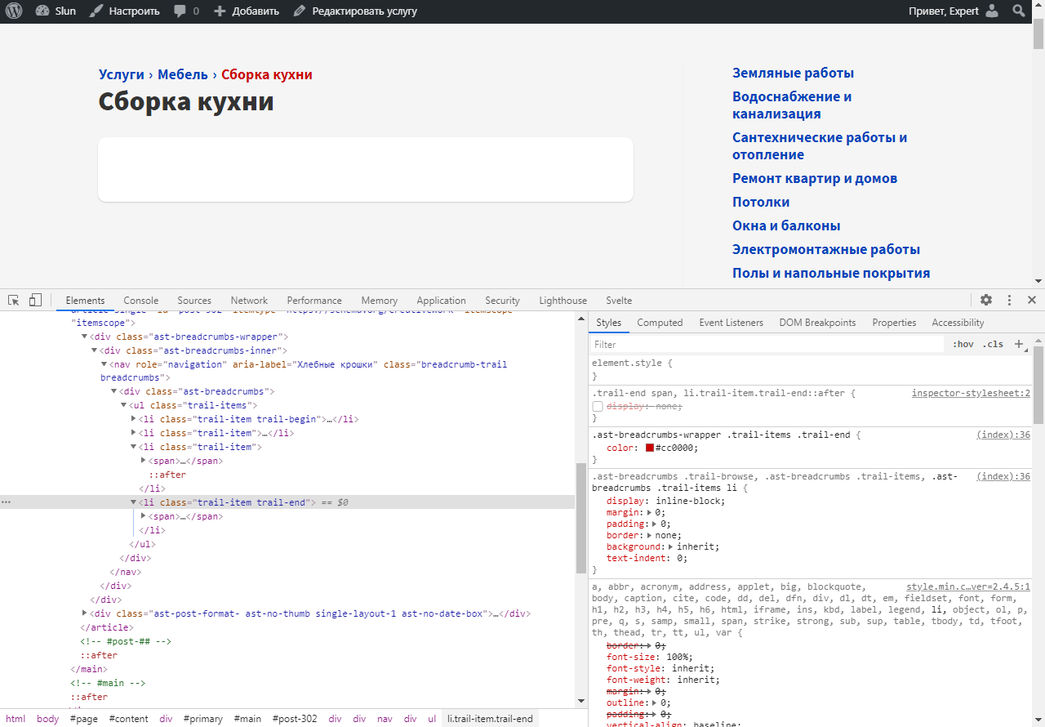1045x727 pixels.
Task: Click the #cc0000 color swatch
Action: coord(650,448)
